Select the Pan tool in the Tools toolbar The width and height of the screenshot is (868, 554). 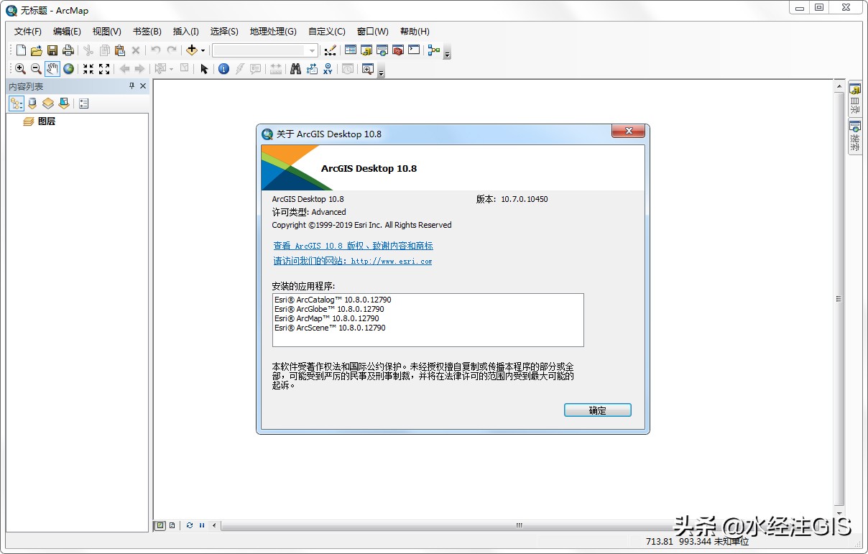(x=51, y=69)
